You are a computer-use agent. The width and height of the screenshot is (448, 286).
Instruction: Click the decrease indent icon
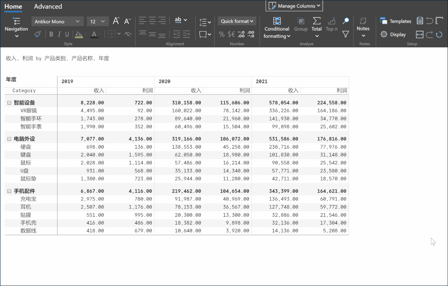pos(177,34)
